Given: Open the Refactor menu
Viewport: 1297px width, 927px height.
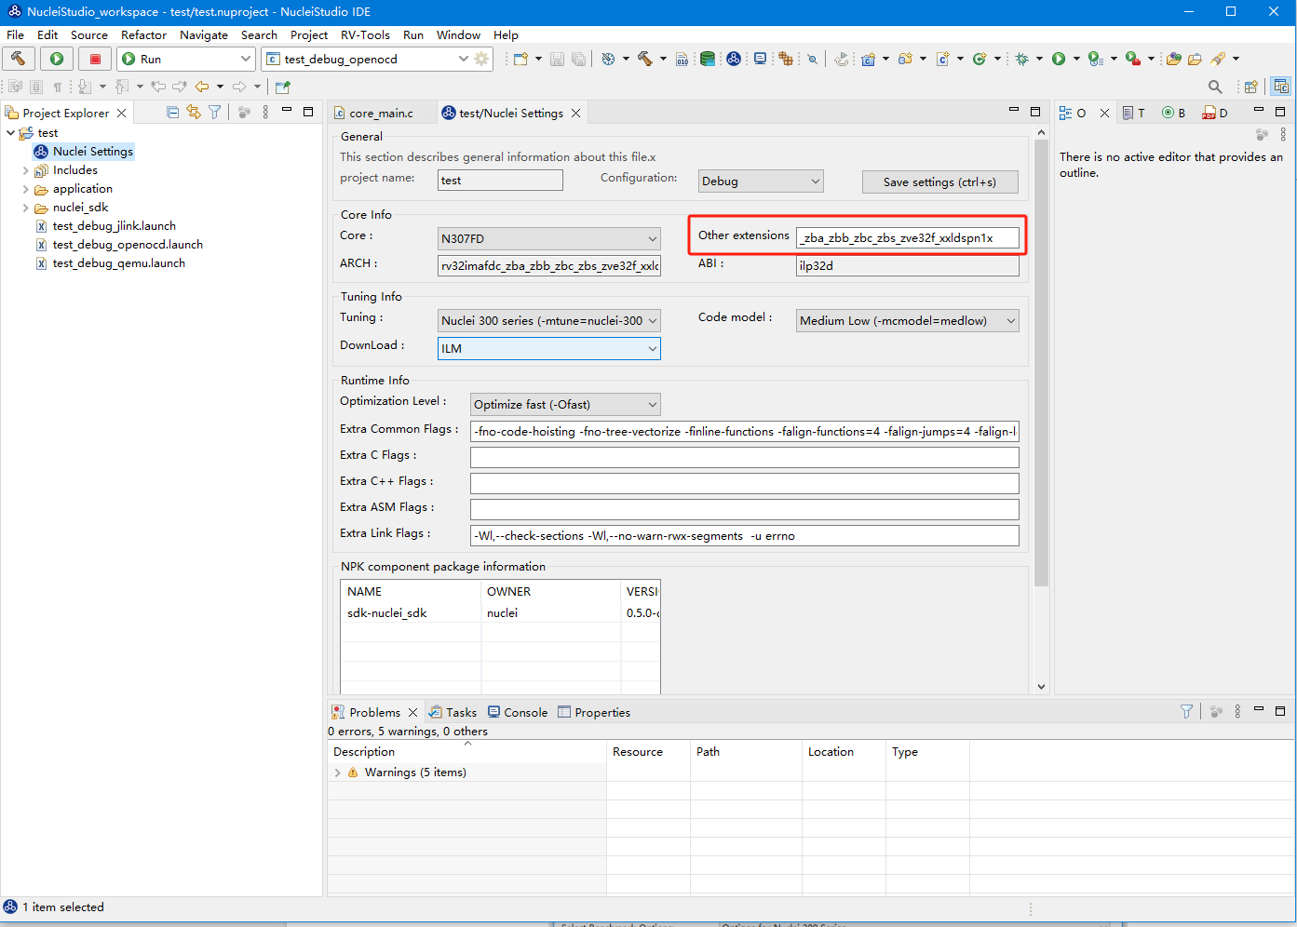Looking at the screenshot, I should [x=143, y=34].
